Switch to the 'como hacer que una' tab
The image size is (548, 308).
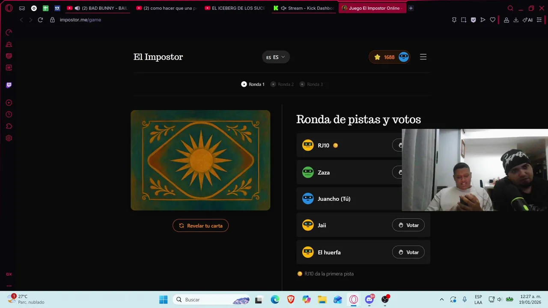[x=167, y=8]
